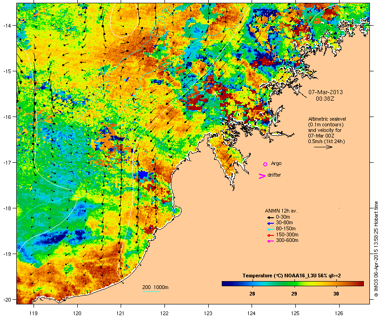This screenshot has height=317, width=382.
Task: Click the 0-30m depth label
Action: coord(283,217)
